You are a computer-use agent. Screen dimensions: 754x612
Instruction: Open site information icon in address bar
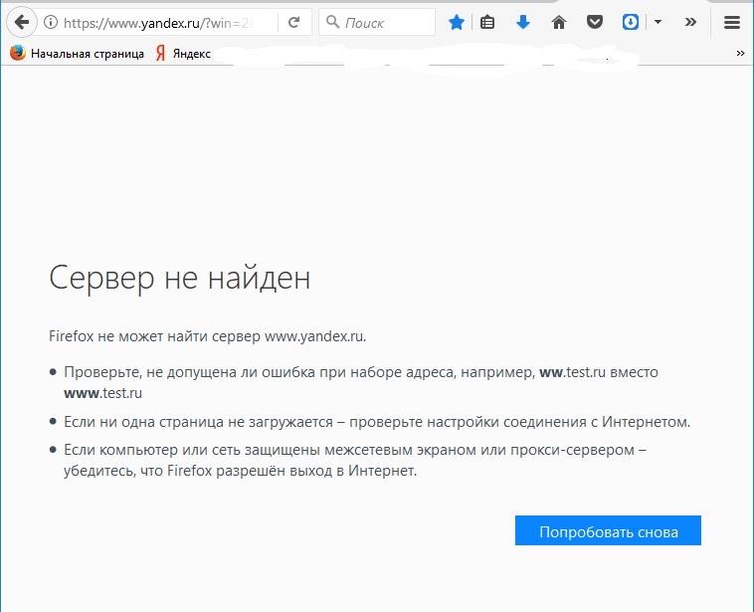click(51, 22)
